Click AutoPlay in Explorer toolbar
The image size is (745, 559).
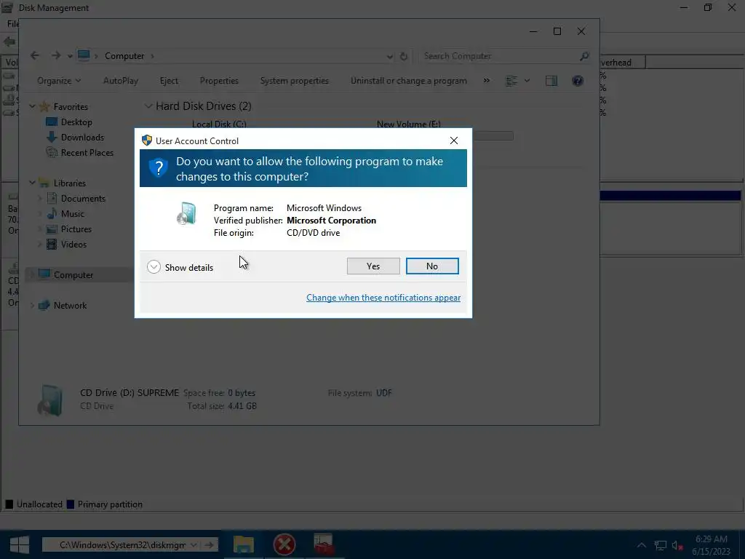pyautogui.click(x=121, y=81)
